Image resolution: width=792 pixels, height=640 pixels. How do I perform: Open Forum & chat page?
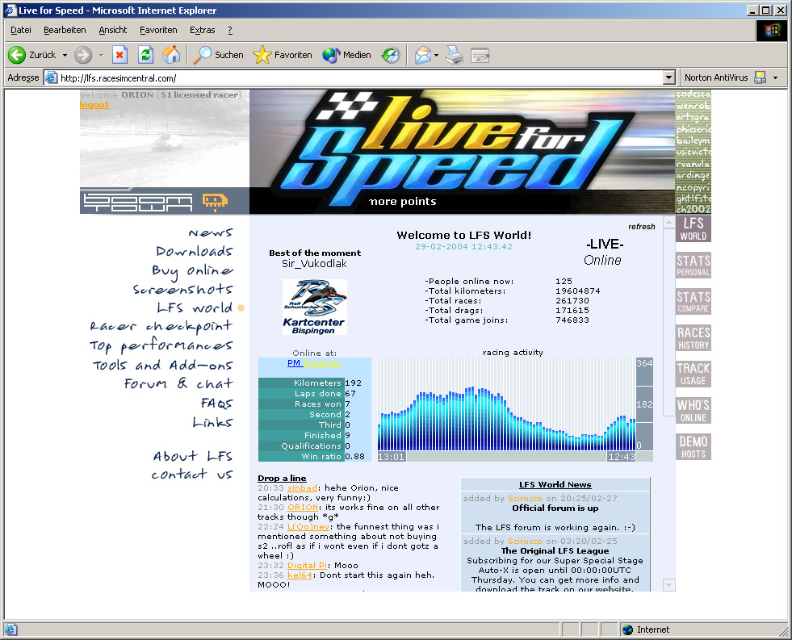178,384
